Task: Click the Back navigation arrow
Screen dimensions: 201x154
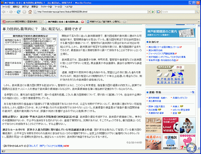Action: (x=4, y=12)
